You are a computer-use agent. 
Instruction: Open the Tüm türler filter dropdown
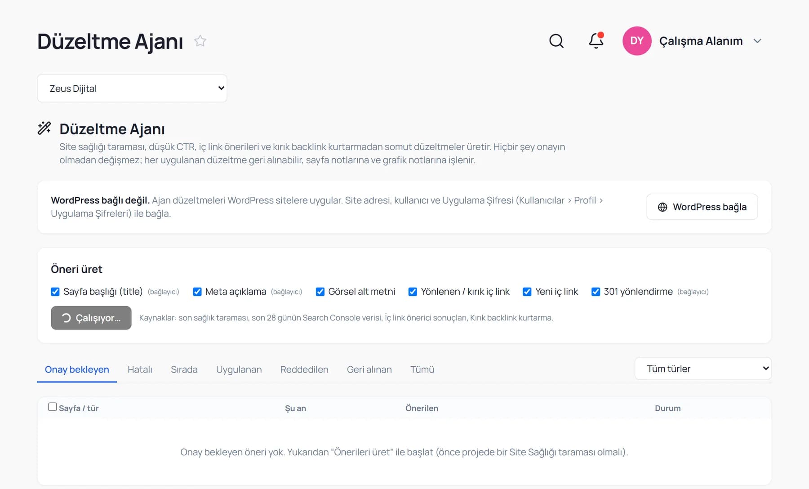click(x=703, y=369)
